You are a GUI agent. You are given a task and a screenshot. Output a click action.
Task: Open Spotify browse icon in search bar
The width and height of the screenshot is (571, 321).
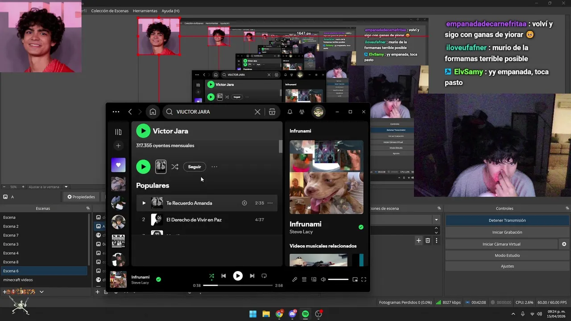272,112
